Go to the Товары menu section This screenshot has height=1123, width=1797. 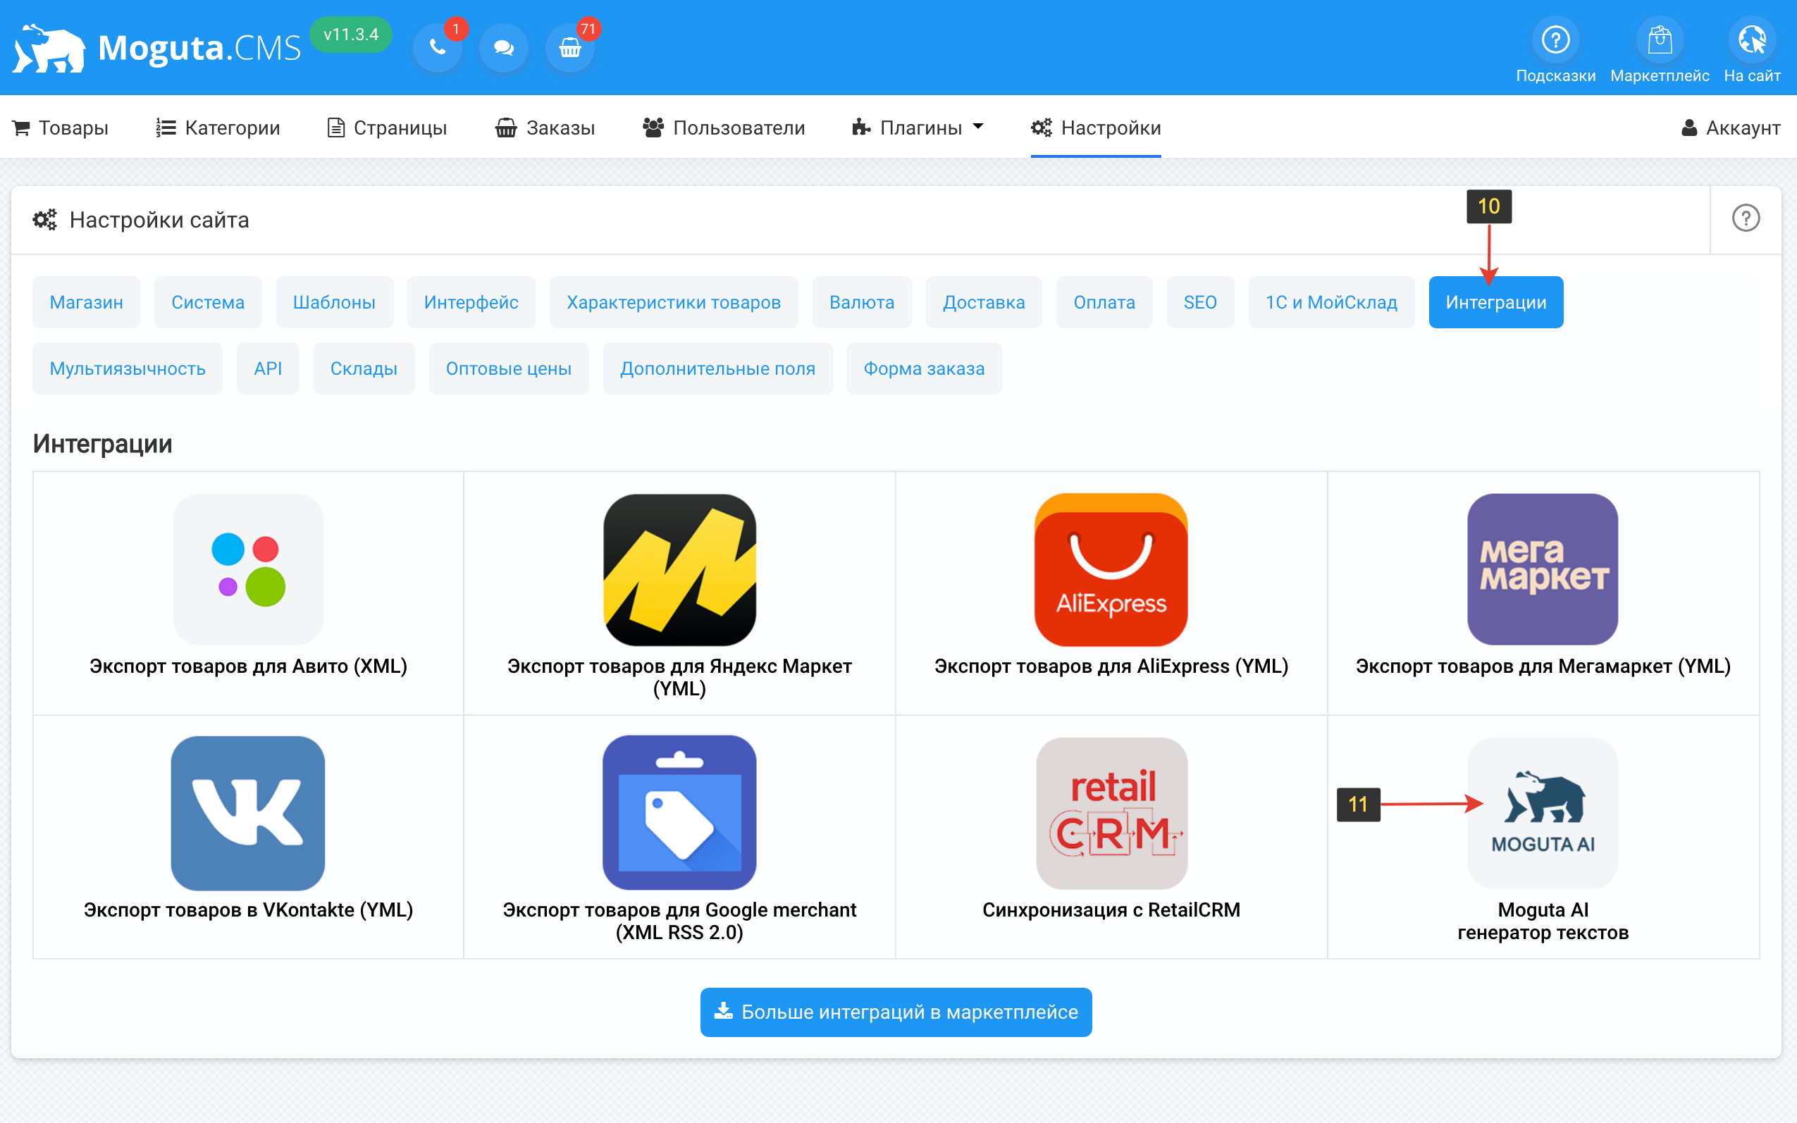61,128
